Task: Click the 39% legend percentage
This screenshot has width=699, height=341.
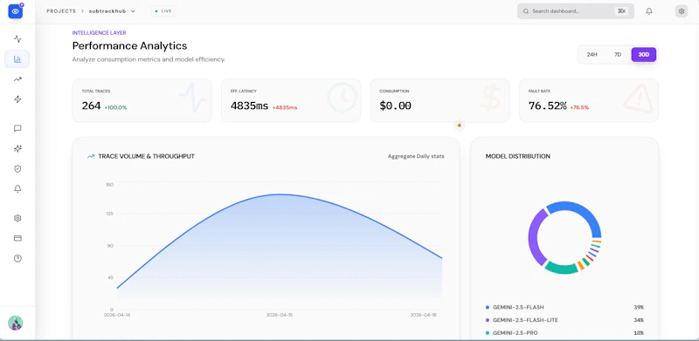Action: point(639,308)
